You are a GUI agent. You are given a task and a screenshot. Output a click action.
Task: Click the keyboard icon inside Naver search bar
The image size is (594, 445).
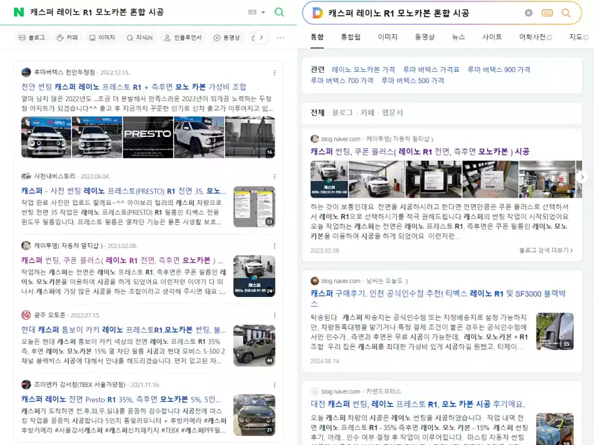[252, 12]
